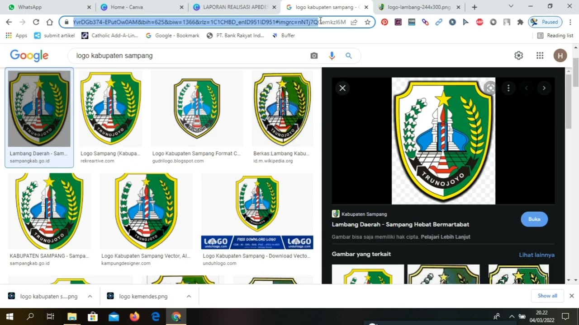This screenshot has height=325, width=579.
Task: Open Google quick settings gear
Action: click(518, 56)
